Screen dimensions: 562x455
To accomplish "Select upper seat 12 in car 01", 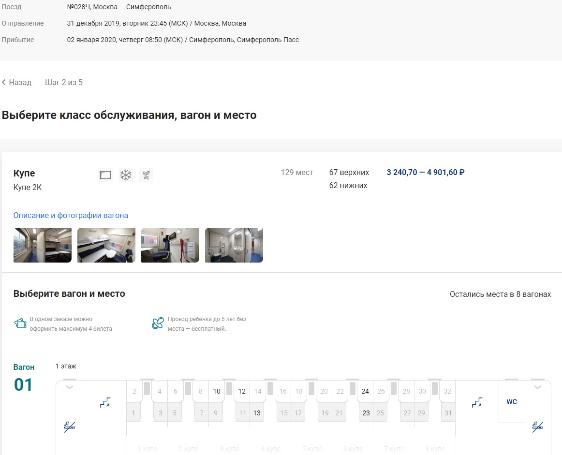I will click(242, 391).
